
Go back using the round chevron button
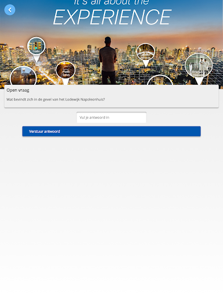point(10,10)
